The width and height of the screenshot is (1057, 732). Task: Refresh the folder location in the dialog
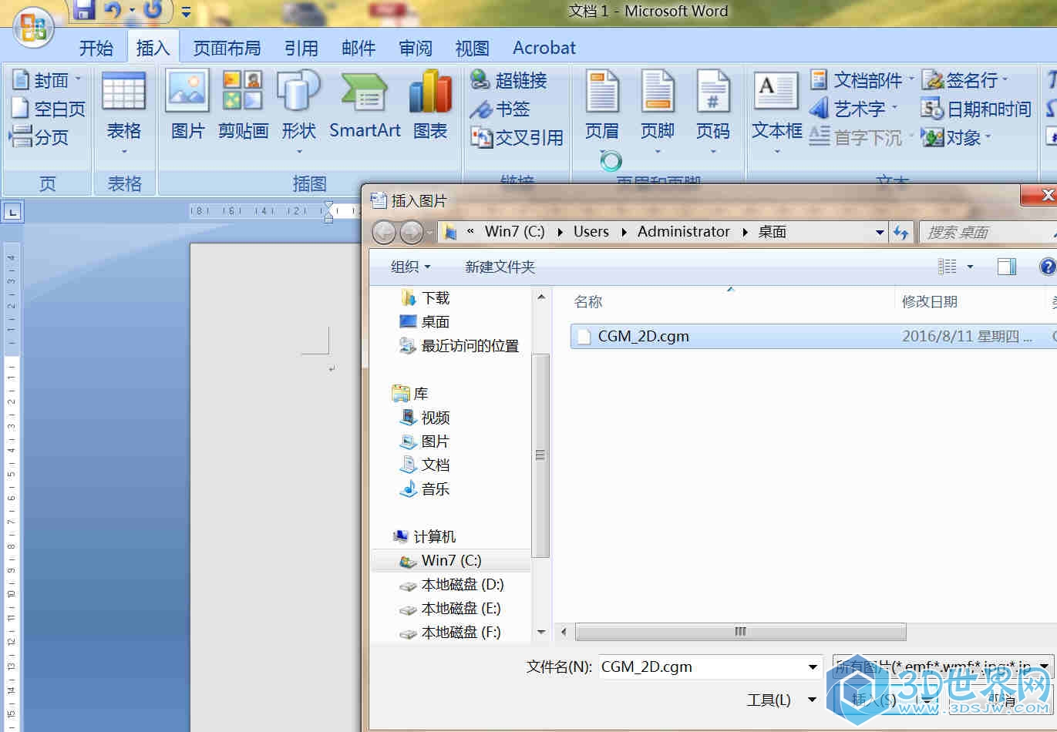(x=901, y=232)
